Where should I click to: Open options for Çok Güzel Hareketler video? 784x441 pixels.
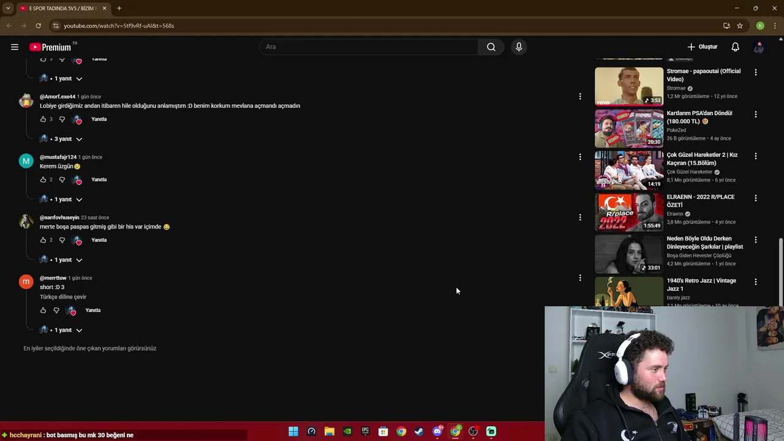(755, 156)
